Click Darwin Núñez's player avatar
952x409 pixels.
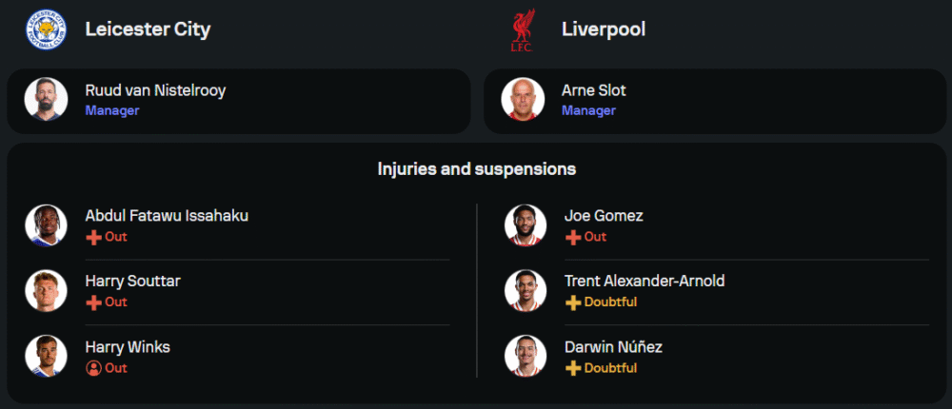526,357
